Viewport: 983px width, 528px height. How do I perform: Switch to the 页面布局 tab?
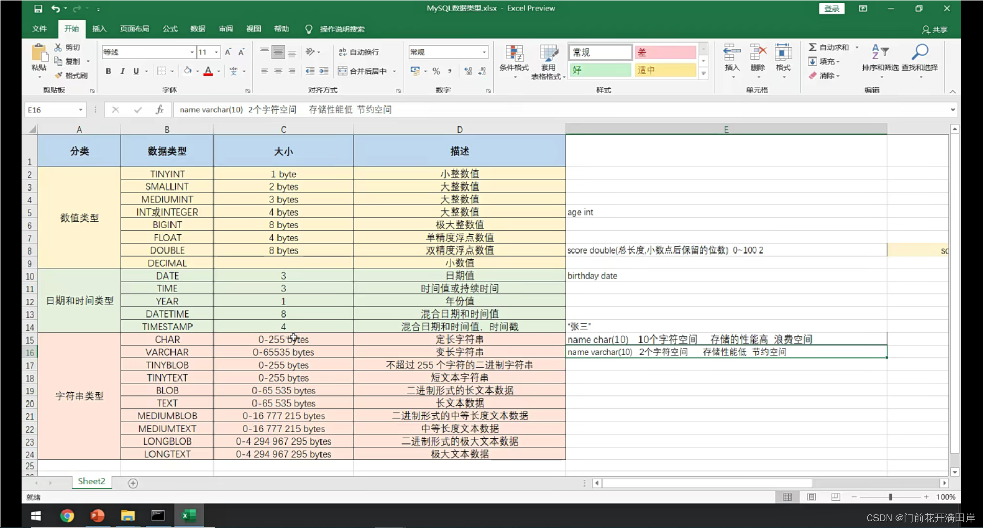pos(135,29)
